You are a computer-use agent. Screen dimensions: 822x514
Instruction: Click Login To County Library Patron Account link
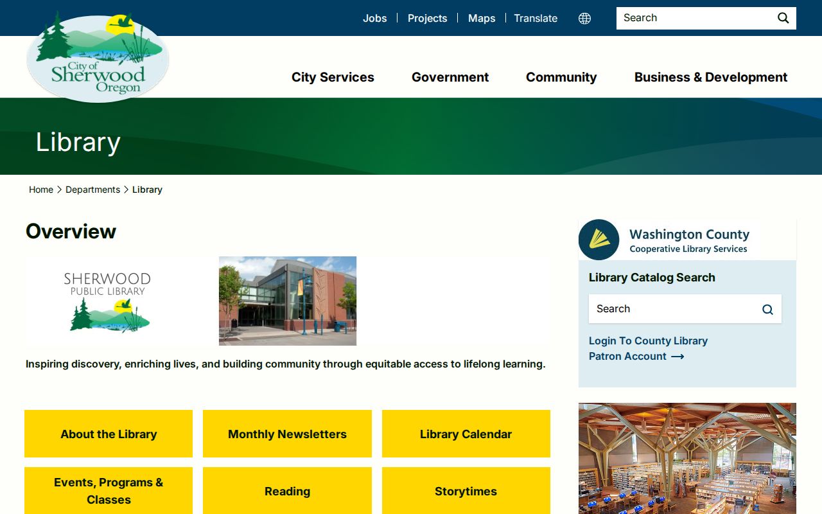coord(648,349)
